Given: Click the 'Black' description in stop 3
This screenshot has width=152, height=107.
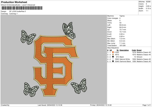Looking at the screenshot, I should 122,57.
